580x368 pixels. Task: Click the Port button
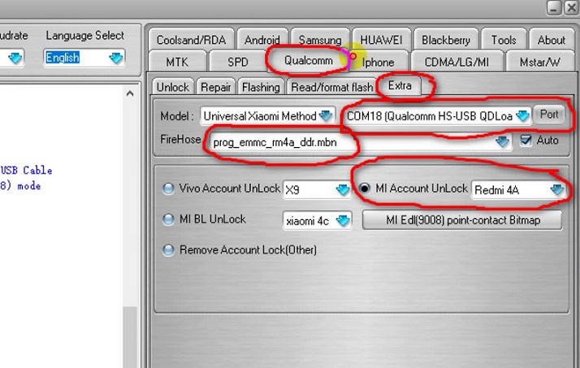tap(549, 115)
